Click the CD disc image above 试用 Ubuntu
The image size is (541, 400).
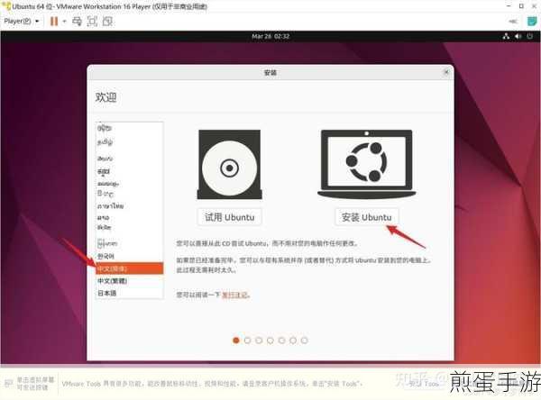click(229, 165)
